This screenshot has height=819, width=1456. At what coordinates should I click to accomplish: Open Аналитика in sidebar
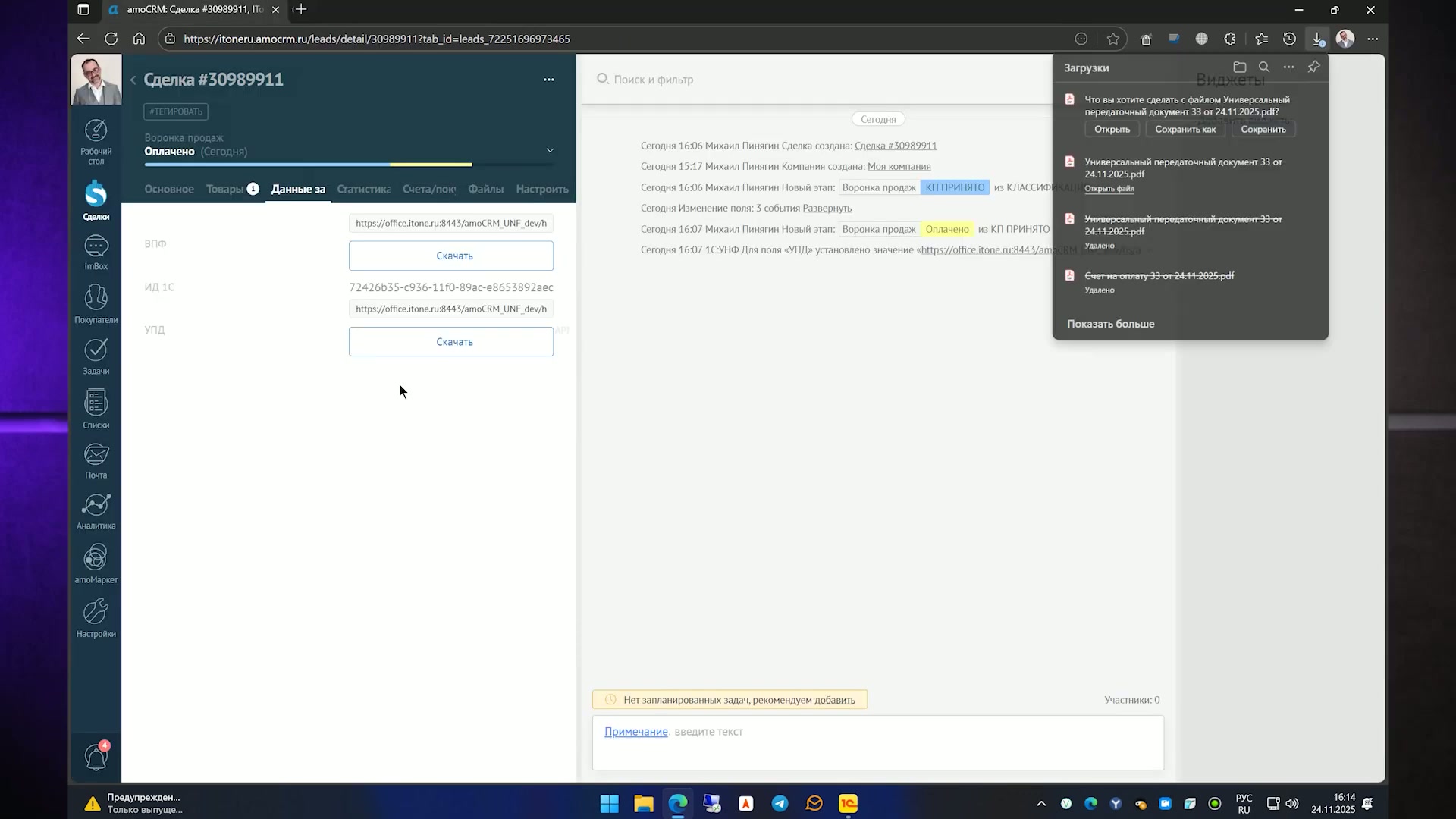coord(96,511)
